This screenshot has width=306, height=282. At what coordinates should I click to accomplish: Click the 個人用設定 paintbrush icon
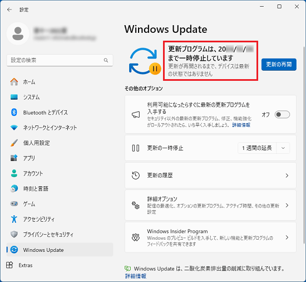(x=14, y=143)
